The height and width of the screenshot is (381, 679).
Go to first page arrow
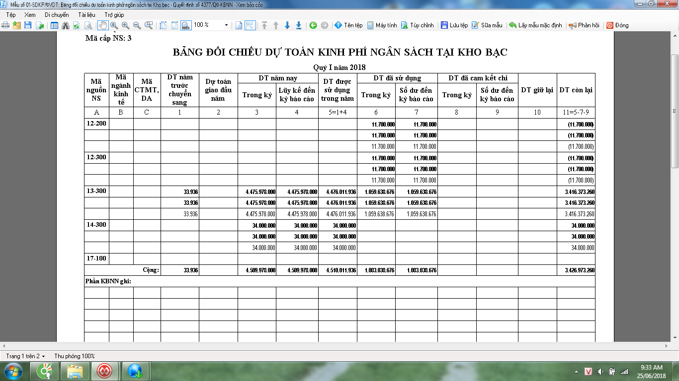pyautogui.click(x=264, y=25)
